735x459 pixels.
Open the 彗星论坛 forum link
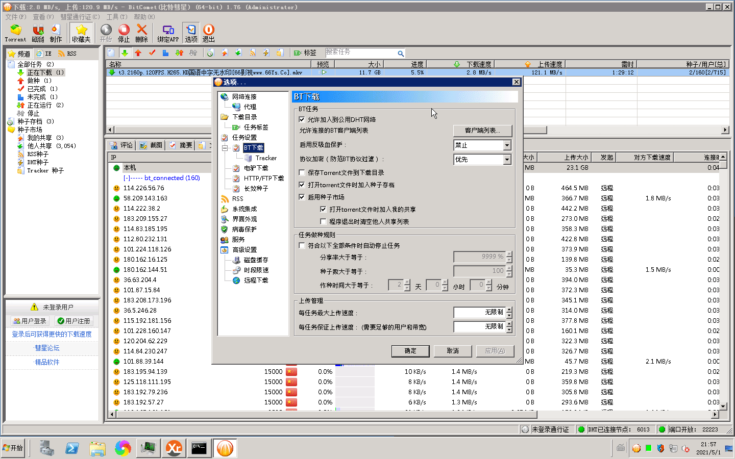pos(47,348)
